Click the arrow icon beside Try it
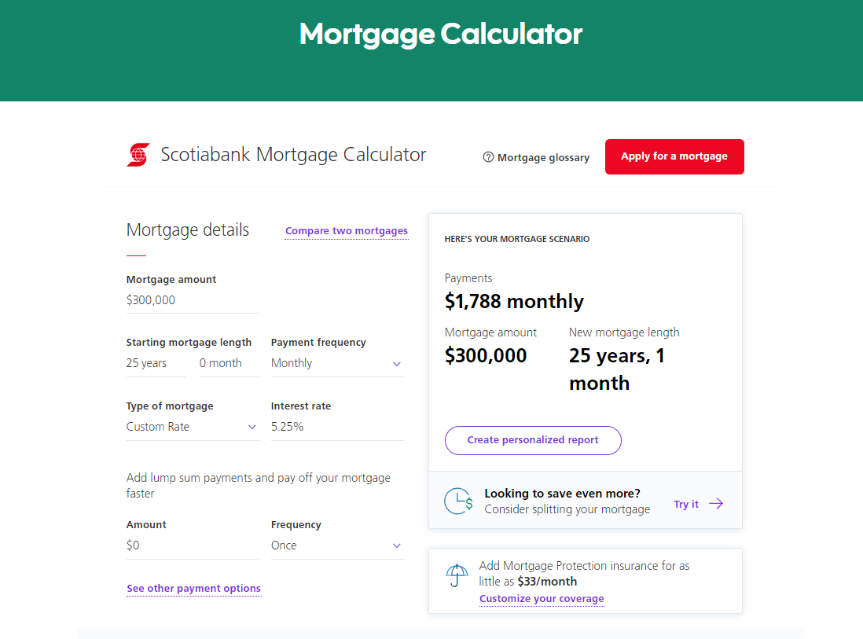 click(x=716, y=504)
